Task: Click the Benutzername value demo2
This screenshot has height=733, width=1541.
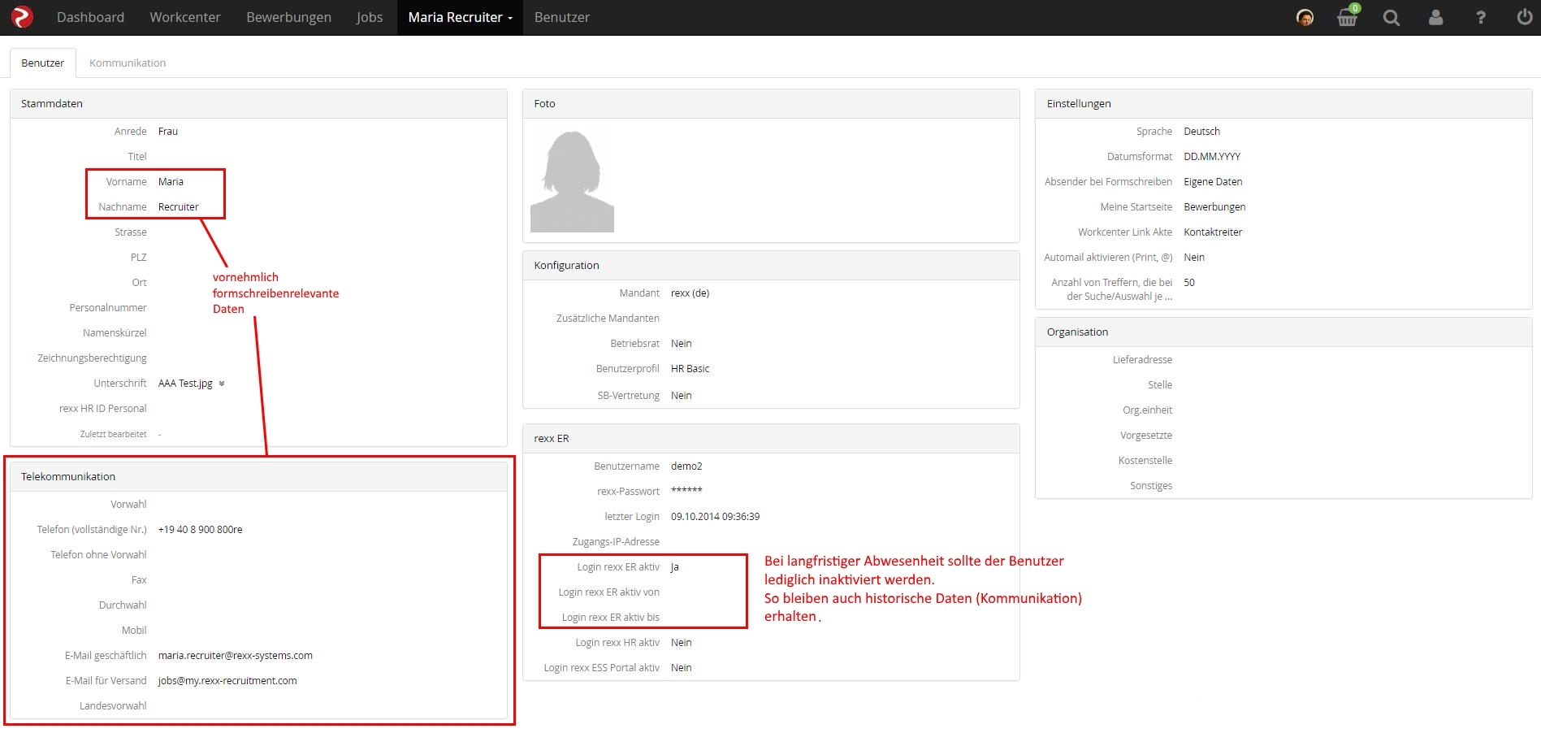Action: pos(686,466)
